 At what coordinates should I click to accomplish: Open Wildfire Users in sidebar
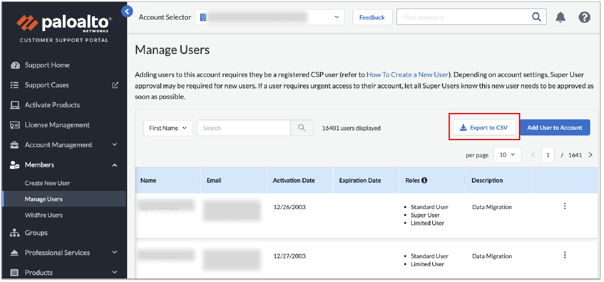44,215
